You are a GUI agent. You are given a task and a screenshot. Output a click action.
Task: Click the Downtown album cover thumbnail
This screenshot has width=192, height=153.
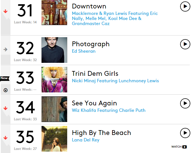54,12
